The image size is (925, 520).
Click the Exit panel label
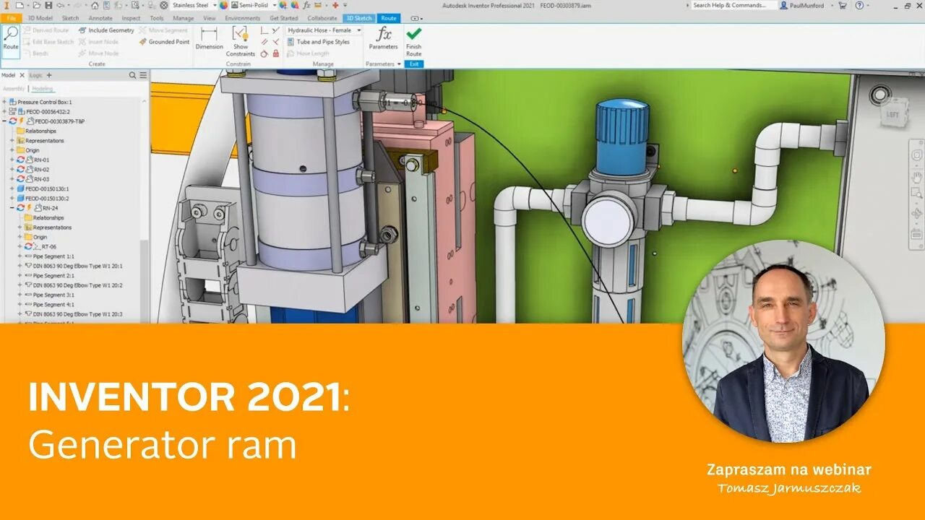pos(413,64)
